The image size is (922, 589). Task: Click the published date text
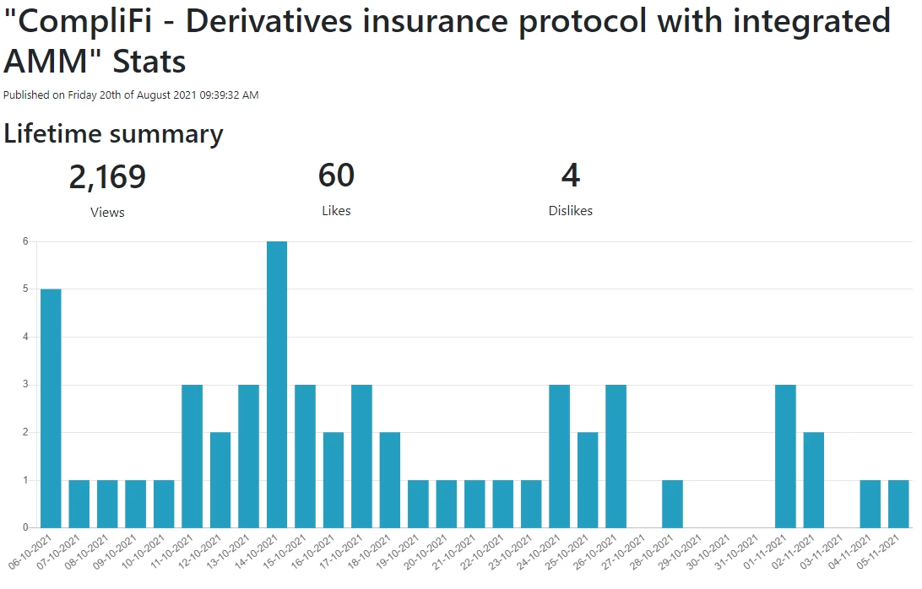pos(131,95)
